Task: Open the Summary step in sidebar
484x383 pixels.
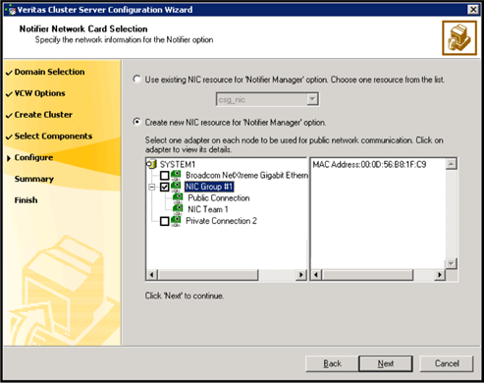Action: [34, 179]
